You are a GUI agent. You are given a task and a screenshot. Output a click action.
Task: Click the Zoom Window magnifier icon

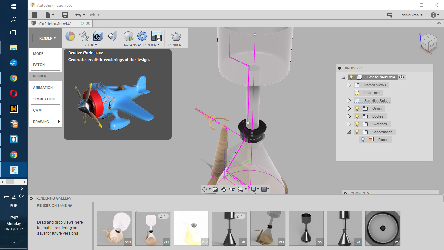(x=241, y=189)
